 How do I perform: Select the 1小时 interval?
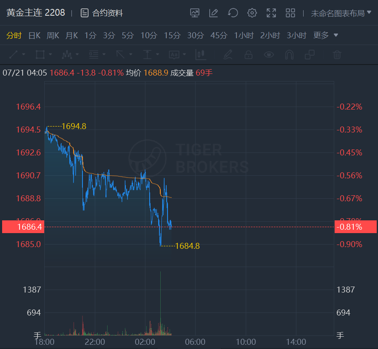[x=244, y=35]
